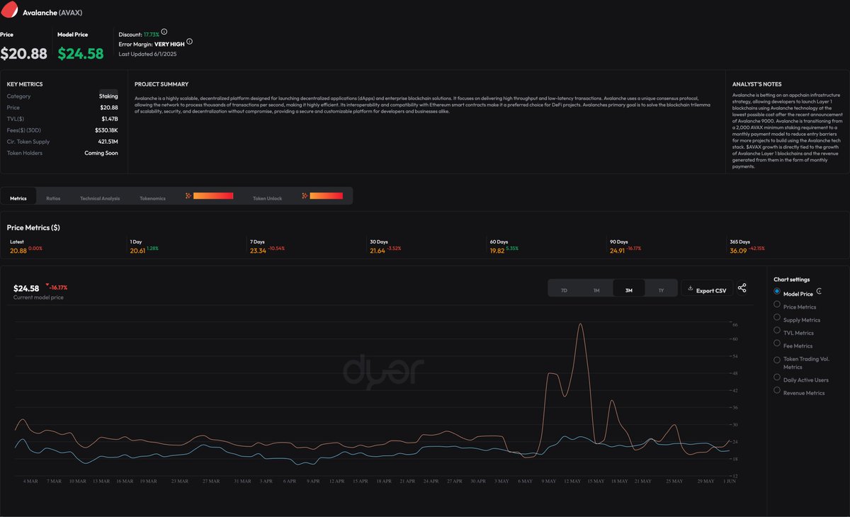Image resolution: width=850 pixels, height=517 pixels.
Task: Open the Tokenomics tab
Action: pos(152,198)
